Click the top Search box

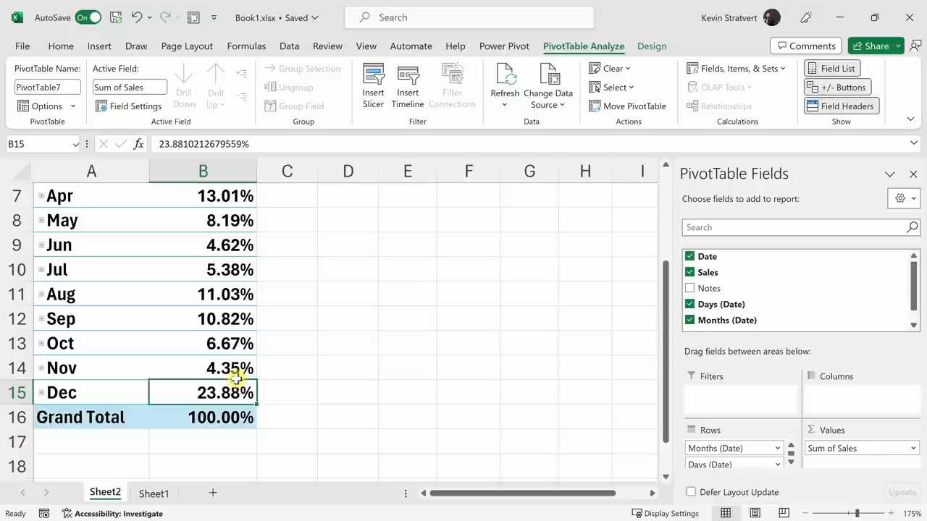(469, 17)
